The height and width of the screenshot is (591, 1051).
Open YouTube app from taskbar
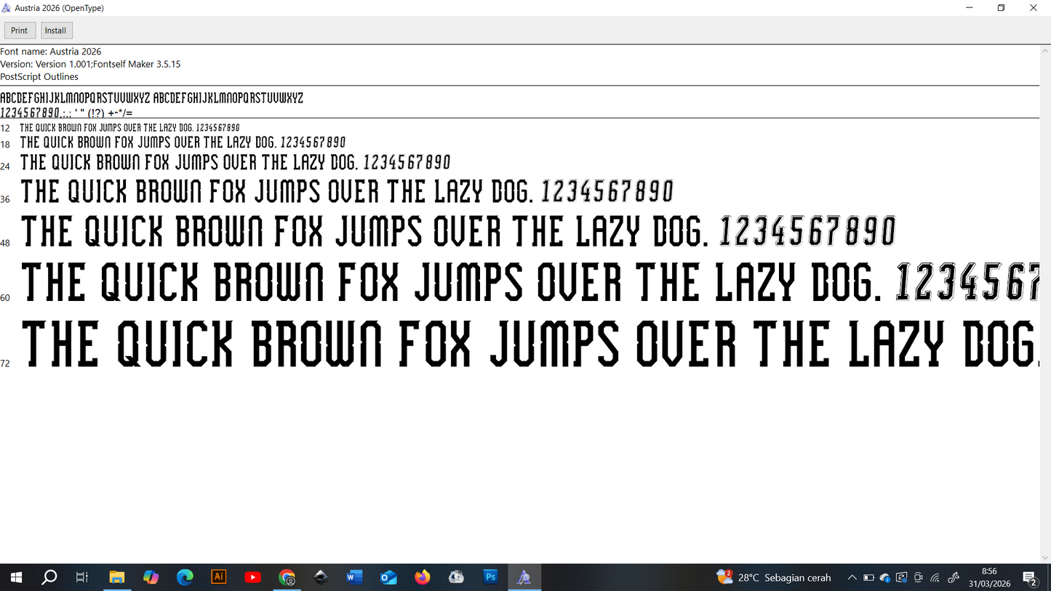252,577
